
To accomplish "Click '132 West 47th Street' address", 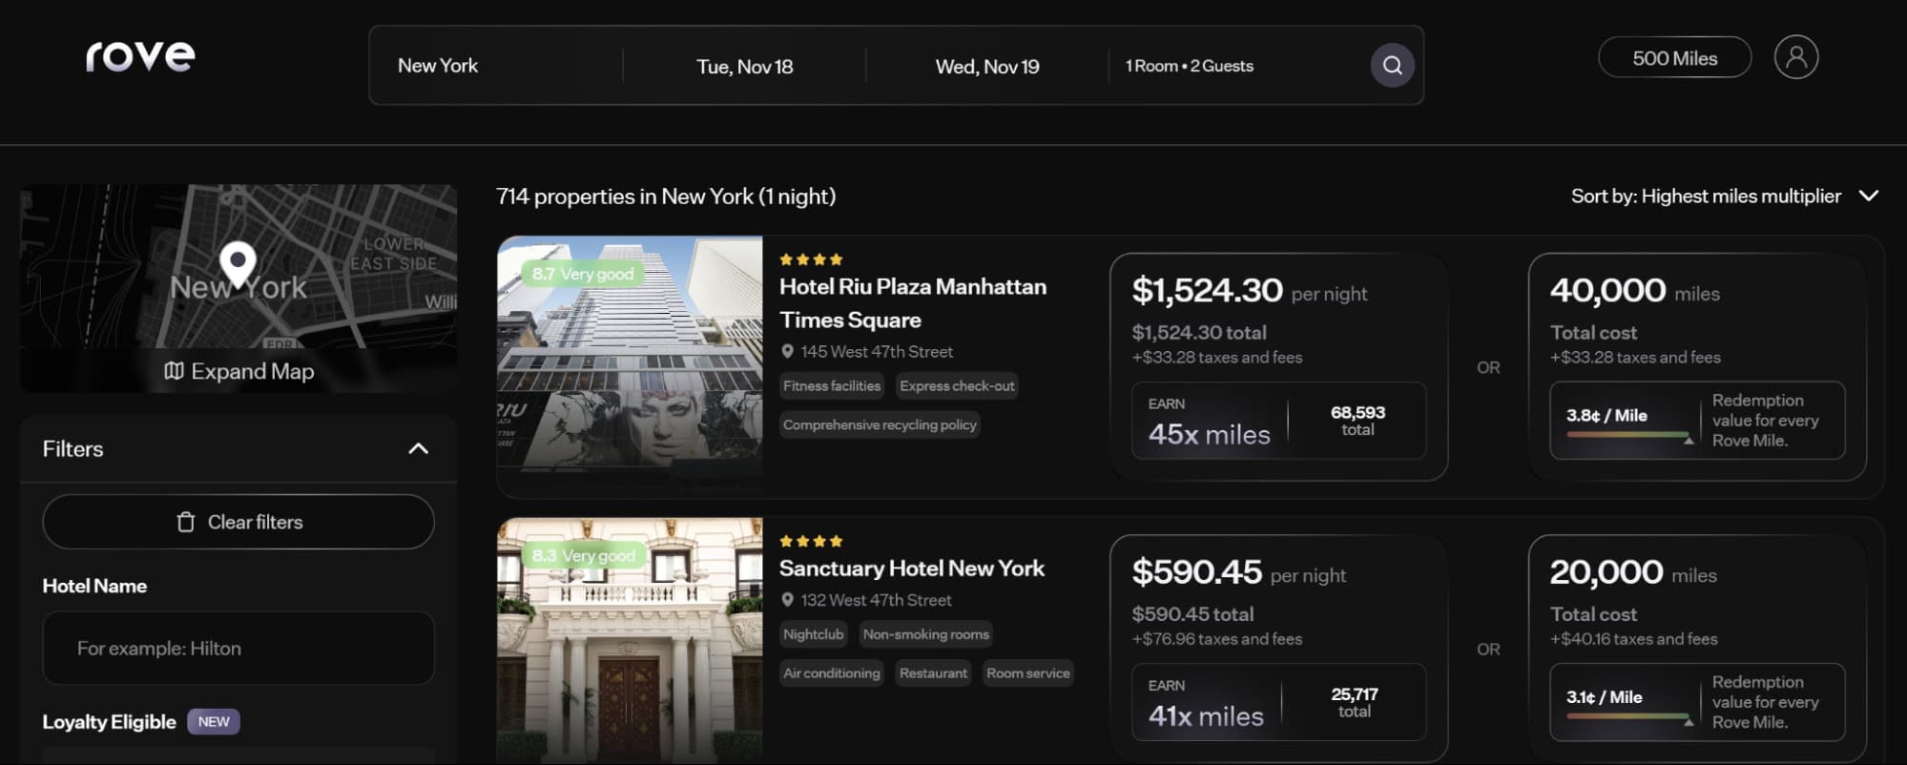I will pyautogui.click(x=876, y=600).
